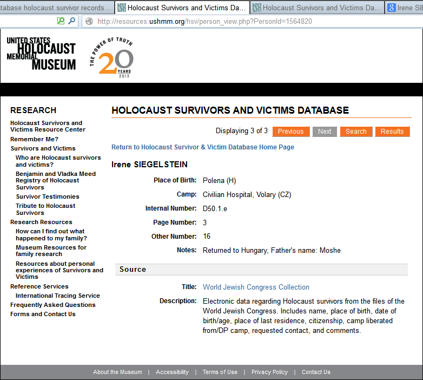This screenshot has height=380, width=423.
Task: Open Reference Services link
Action: point(39,286)
